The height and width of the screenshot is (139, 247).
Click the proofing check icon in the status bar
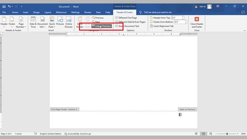tap(35, 134)
